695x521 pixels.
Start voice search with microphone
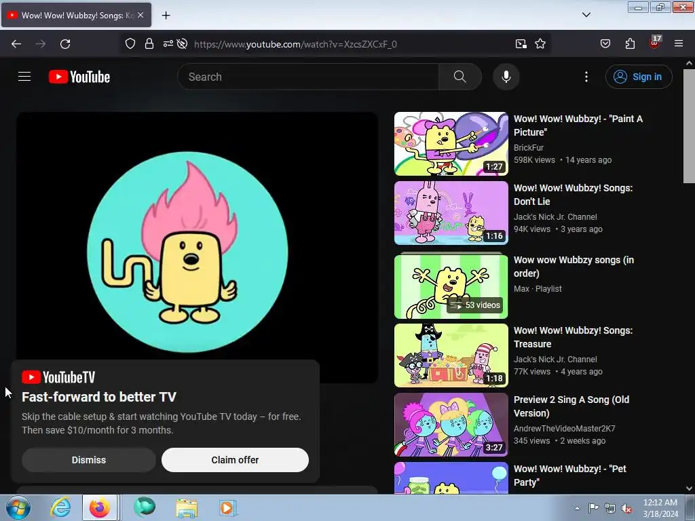tap(506, 77)
